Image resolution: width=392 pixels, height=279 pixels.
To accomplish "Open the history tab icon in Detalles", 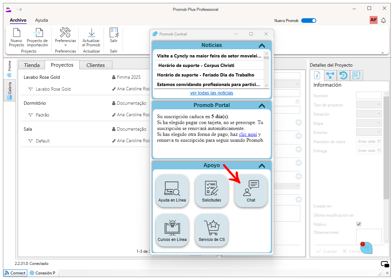I will point(343,75).
